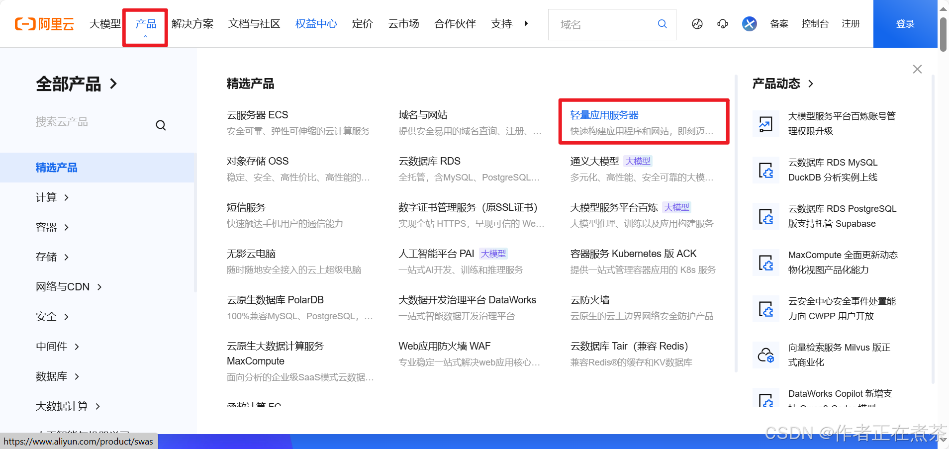Expand the 安全 category

coord(52,317)
